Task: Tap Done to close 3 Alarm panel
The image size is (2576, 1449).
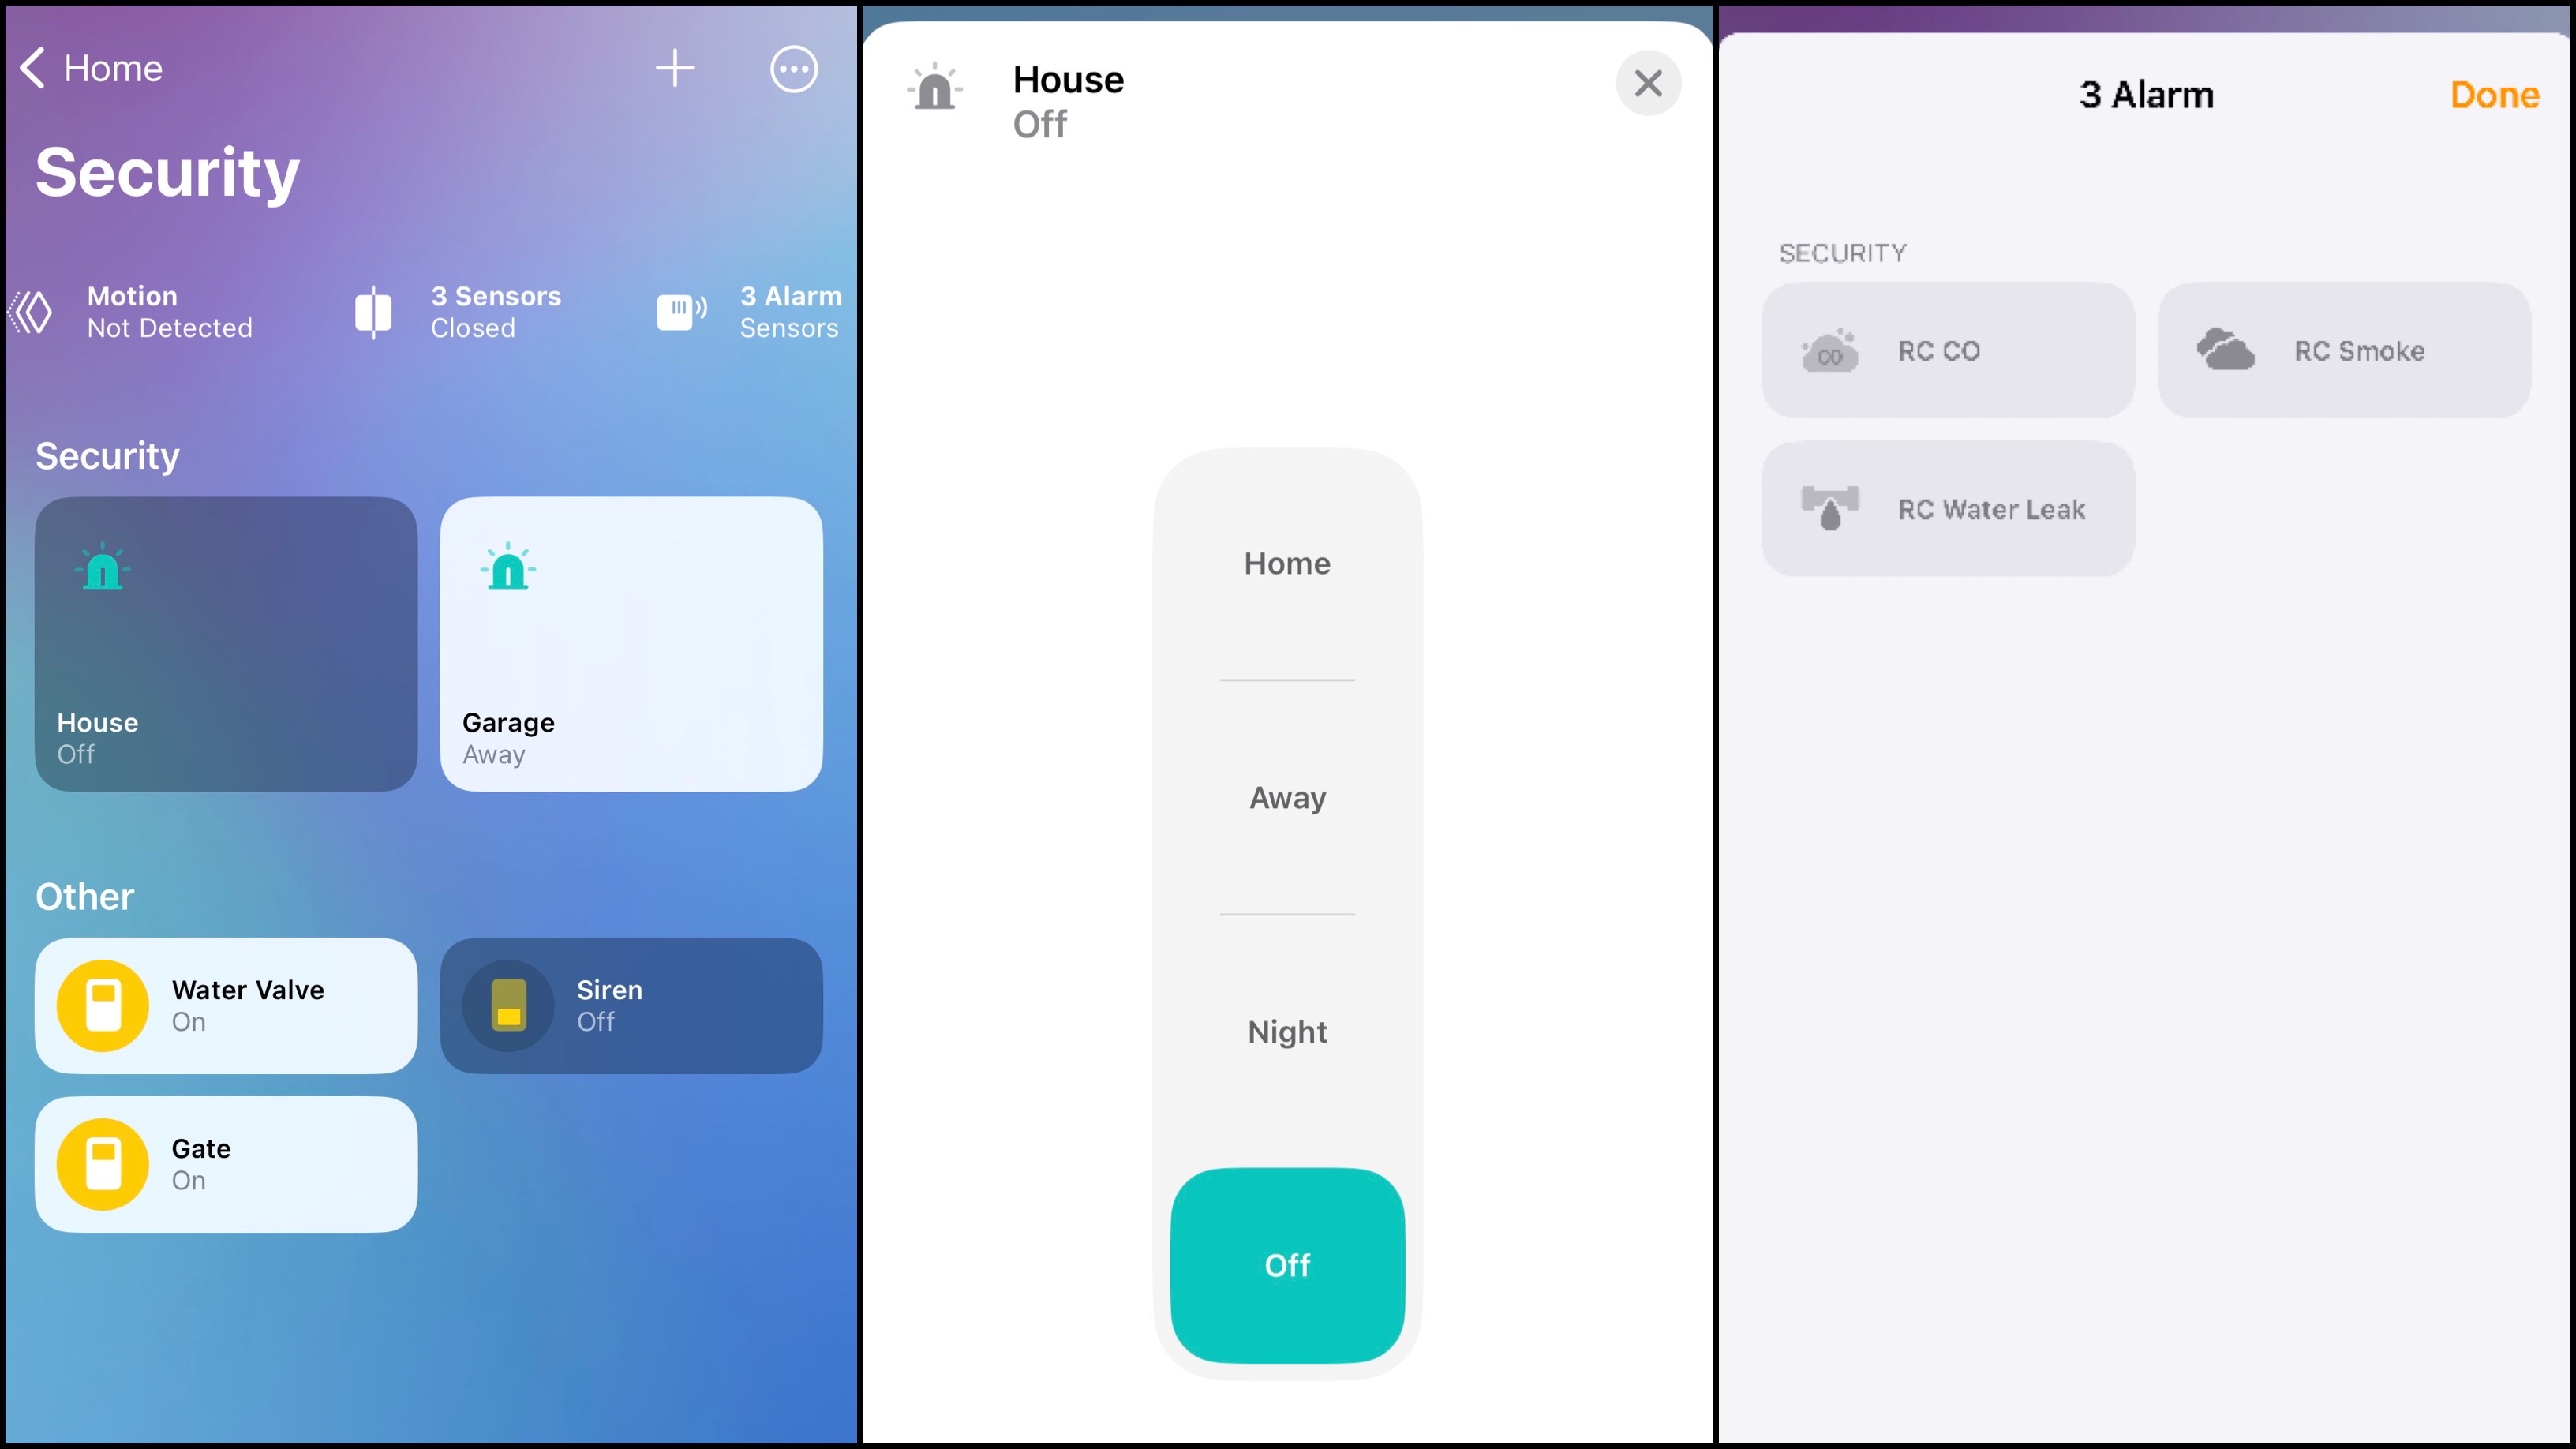Action: (2493, 94)
